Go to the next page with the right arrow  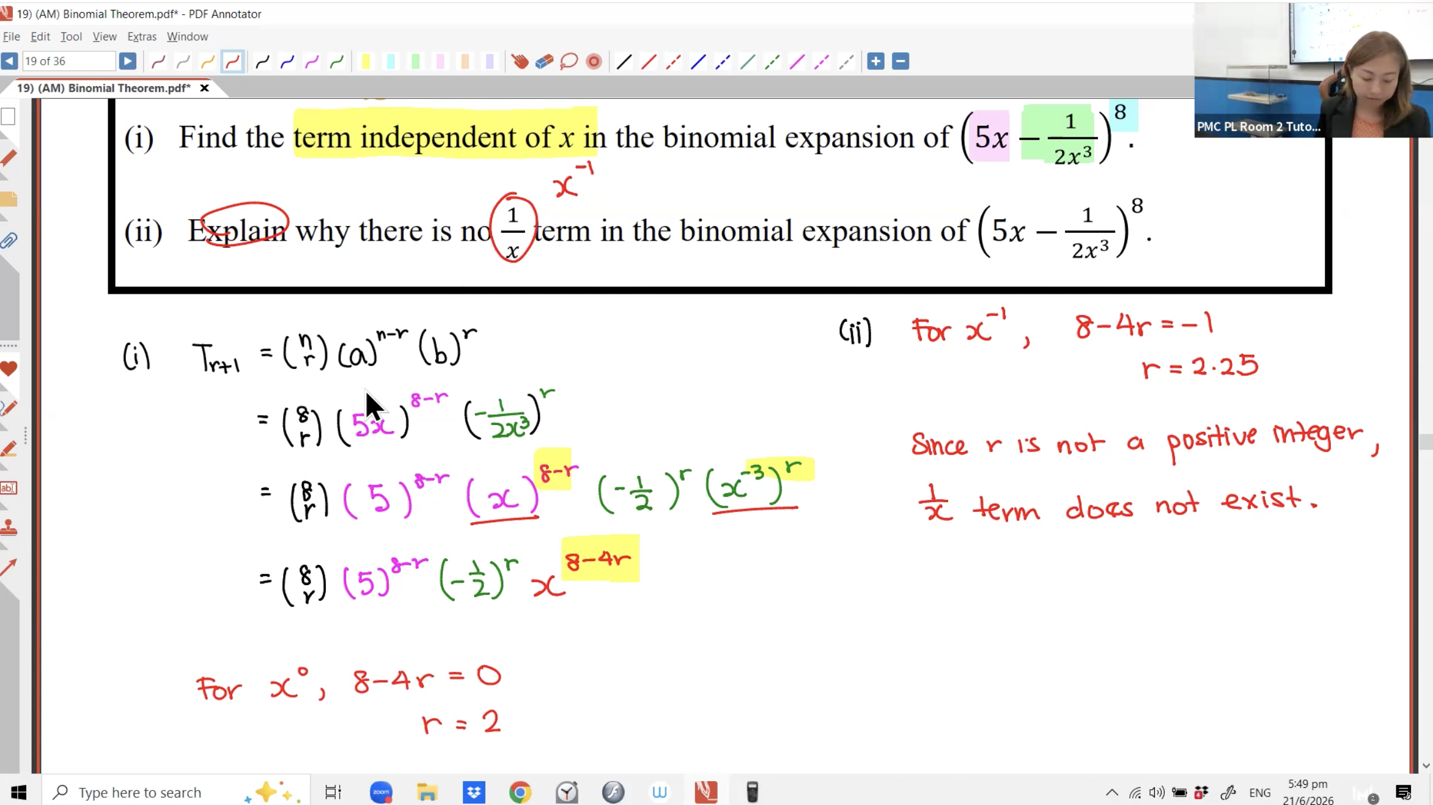pos(127,61)
